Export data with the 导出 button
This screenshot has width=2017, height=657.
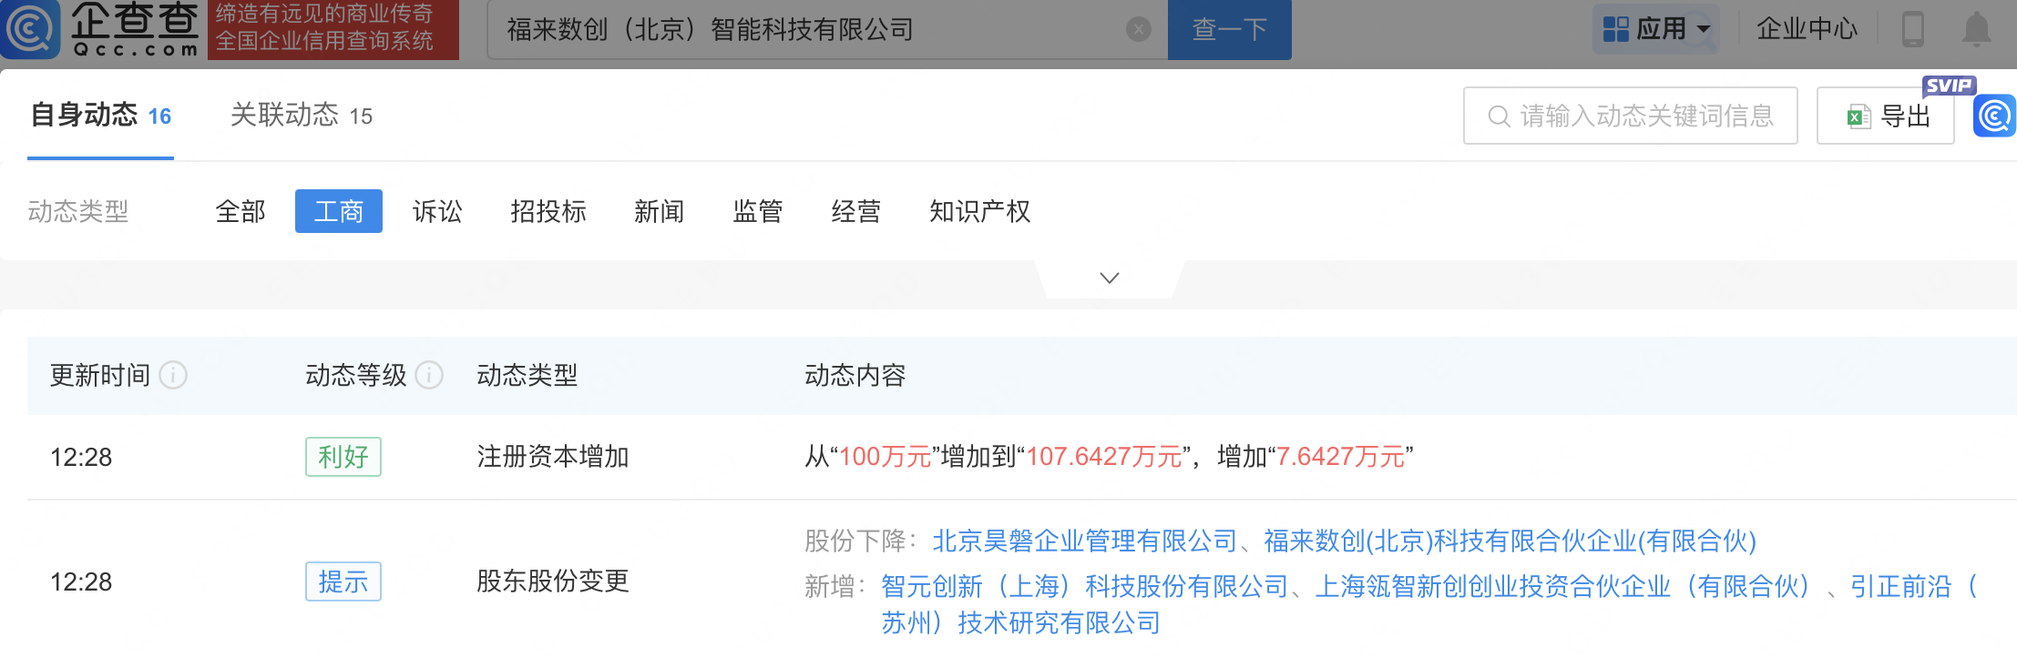click(x=1886, y=116)
